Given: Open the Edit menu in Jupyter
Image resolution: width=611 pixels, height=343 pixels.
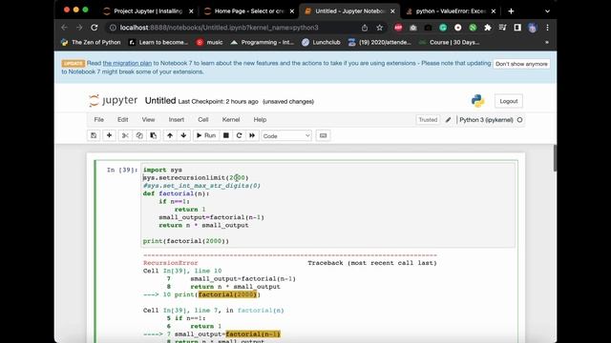Looking at the screenshot, I should pyautogui.click(x=123, y=120).
